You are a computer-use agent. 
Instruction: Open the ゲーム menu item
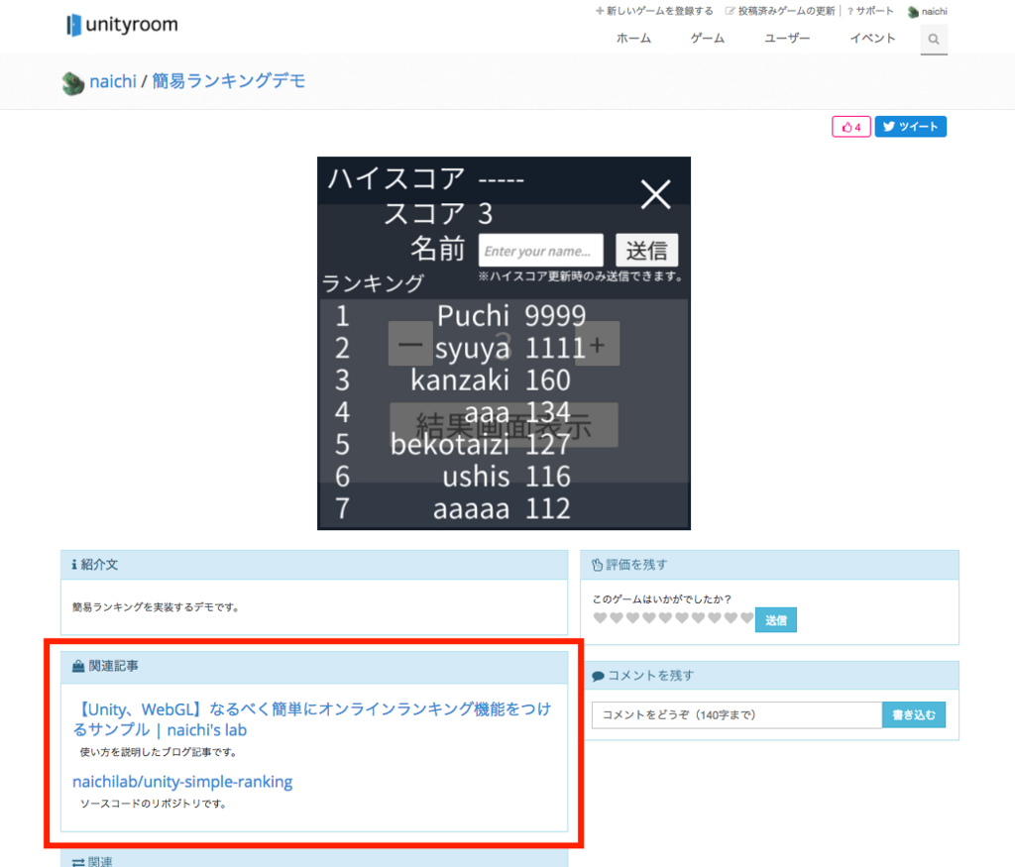pyautogui.click(x=707, y=39)
